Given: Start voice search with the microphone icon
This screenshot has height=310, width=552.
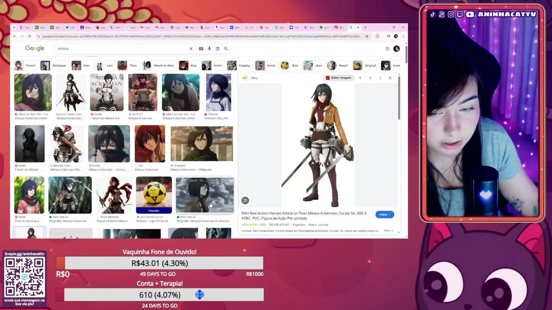Looking at the screenshot, I should tap(209, 49).
